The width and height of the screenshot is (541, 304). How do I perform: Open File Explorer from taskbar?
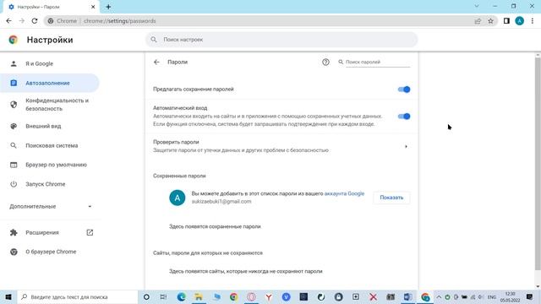[x=199, y=296]
